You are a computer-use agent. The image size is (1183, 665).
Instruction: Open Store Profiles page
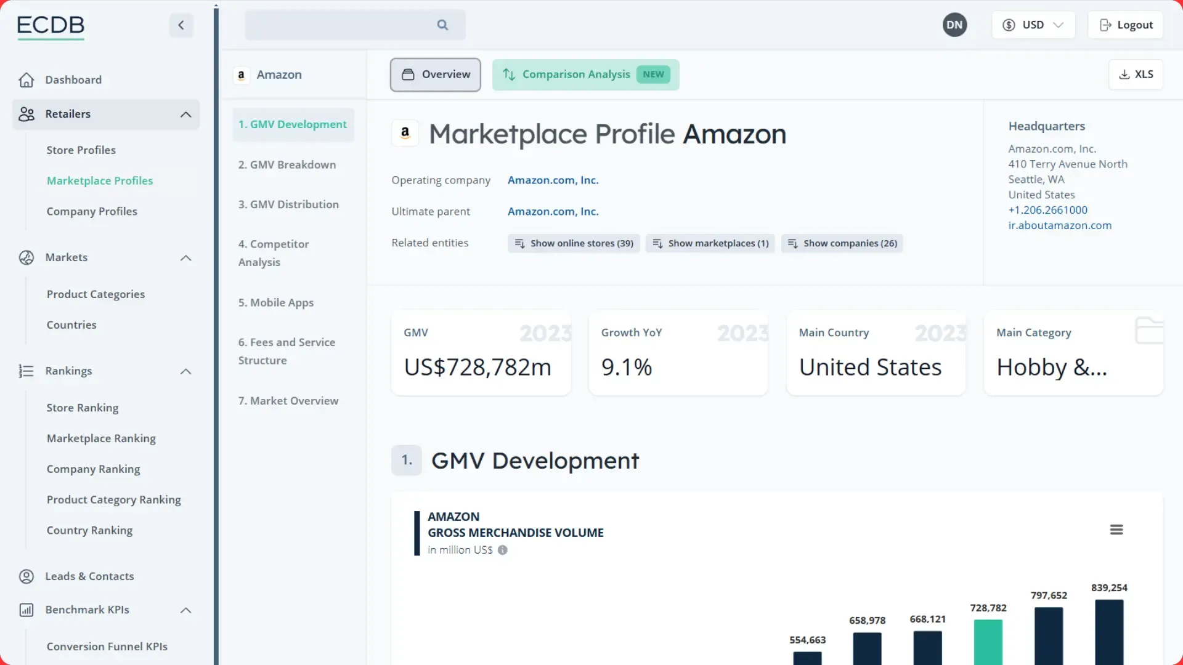tap(81, 150)
